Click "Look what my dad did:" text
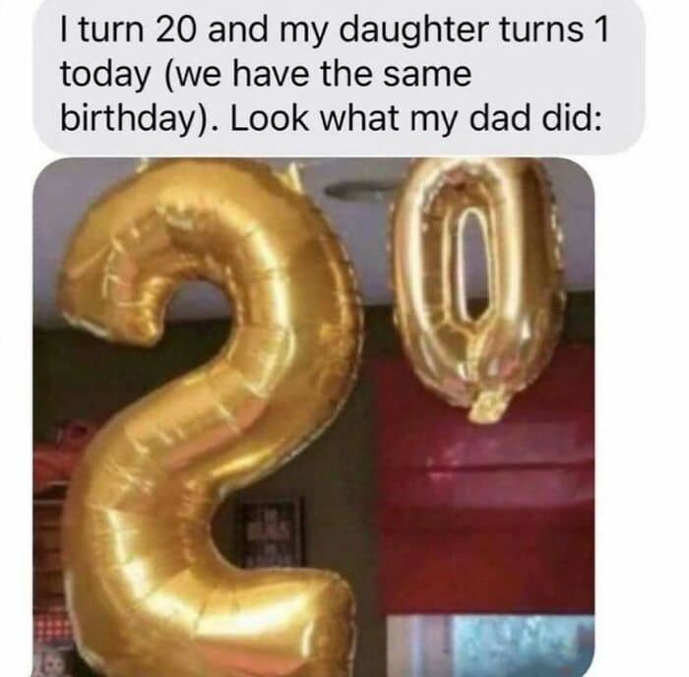The image size is (689, 677). (x=415, y=119)
